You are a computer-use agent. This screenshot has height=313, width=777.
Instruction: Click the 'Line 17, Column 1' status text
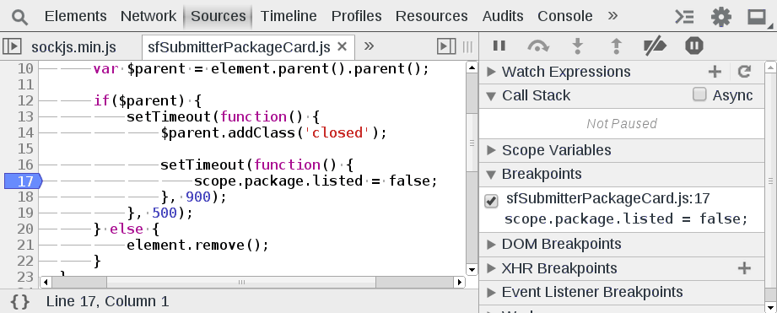coord(107,301)
